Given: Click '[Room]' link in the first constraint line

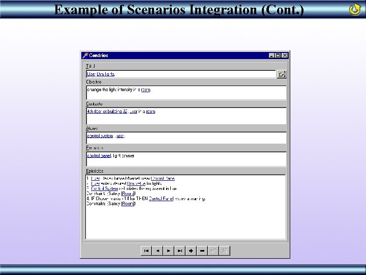Looking at the screenshot, I should (128, 194).
